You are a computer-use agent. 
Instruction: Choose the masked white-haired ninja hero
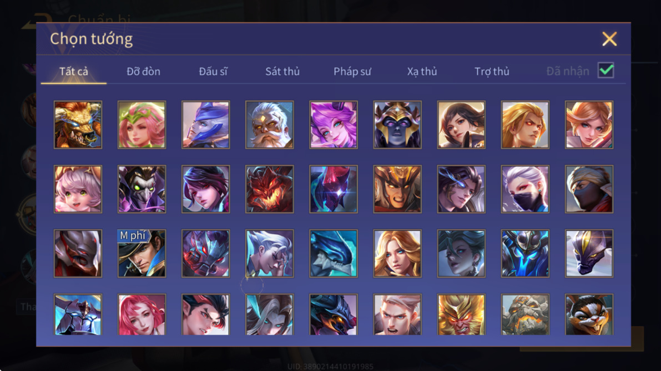point(525,189)
